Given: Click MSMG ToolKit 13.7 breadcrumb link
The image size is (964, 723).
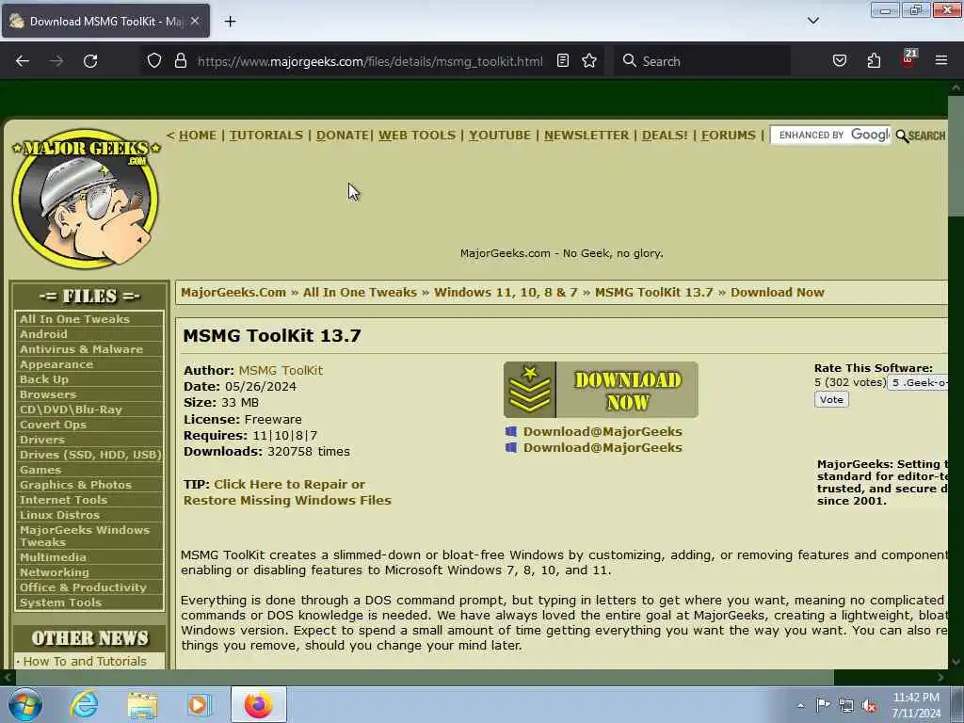Looking at the screenshot, I should coord(654,293).
